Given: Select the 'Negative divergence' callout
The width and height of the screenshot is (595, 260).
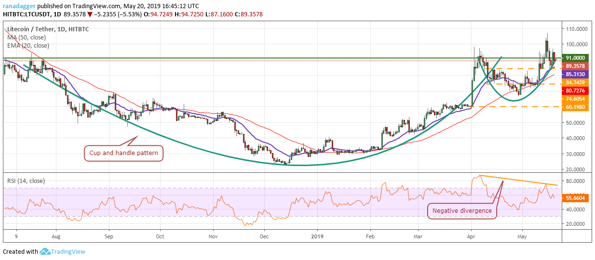Looking at the screenshot, I should point(462,211).
